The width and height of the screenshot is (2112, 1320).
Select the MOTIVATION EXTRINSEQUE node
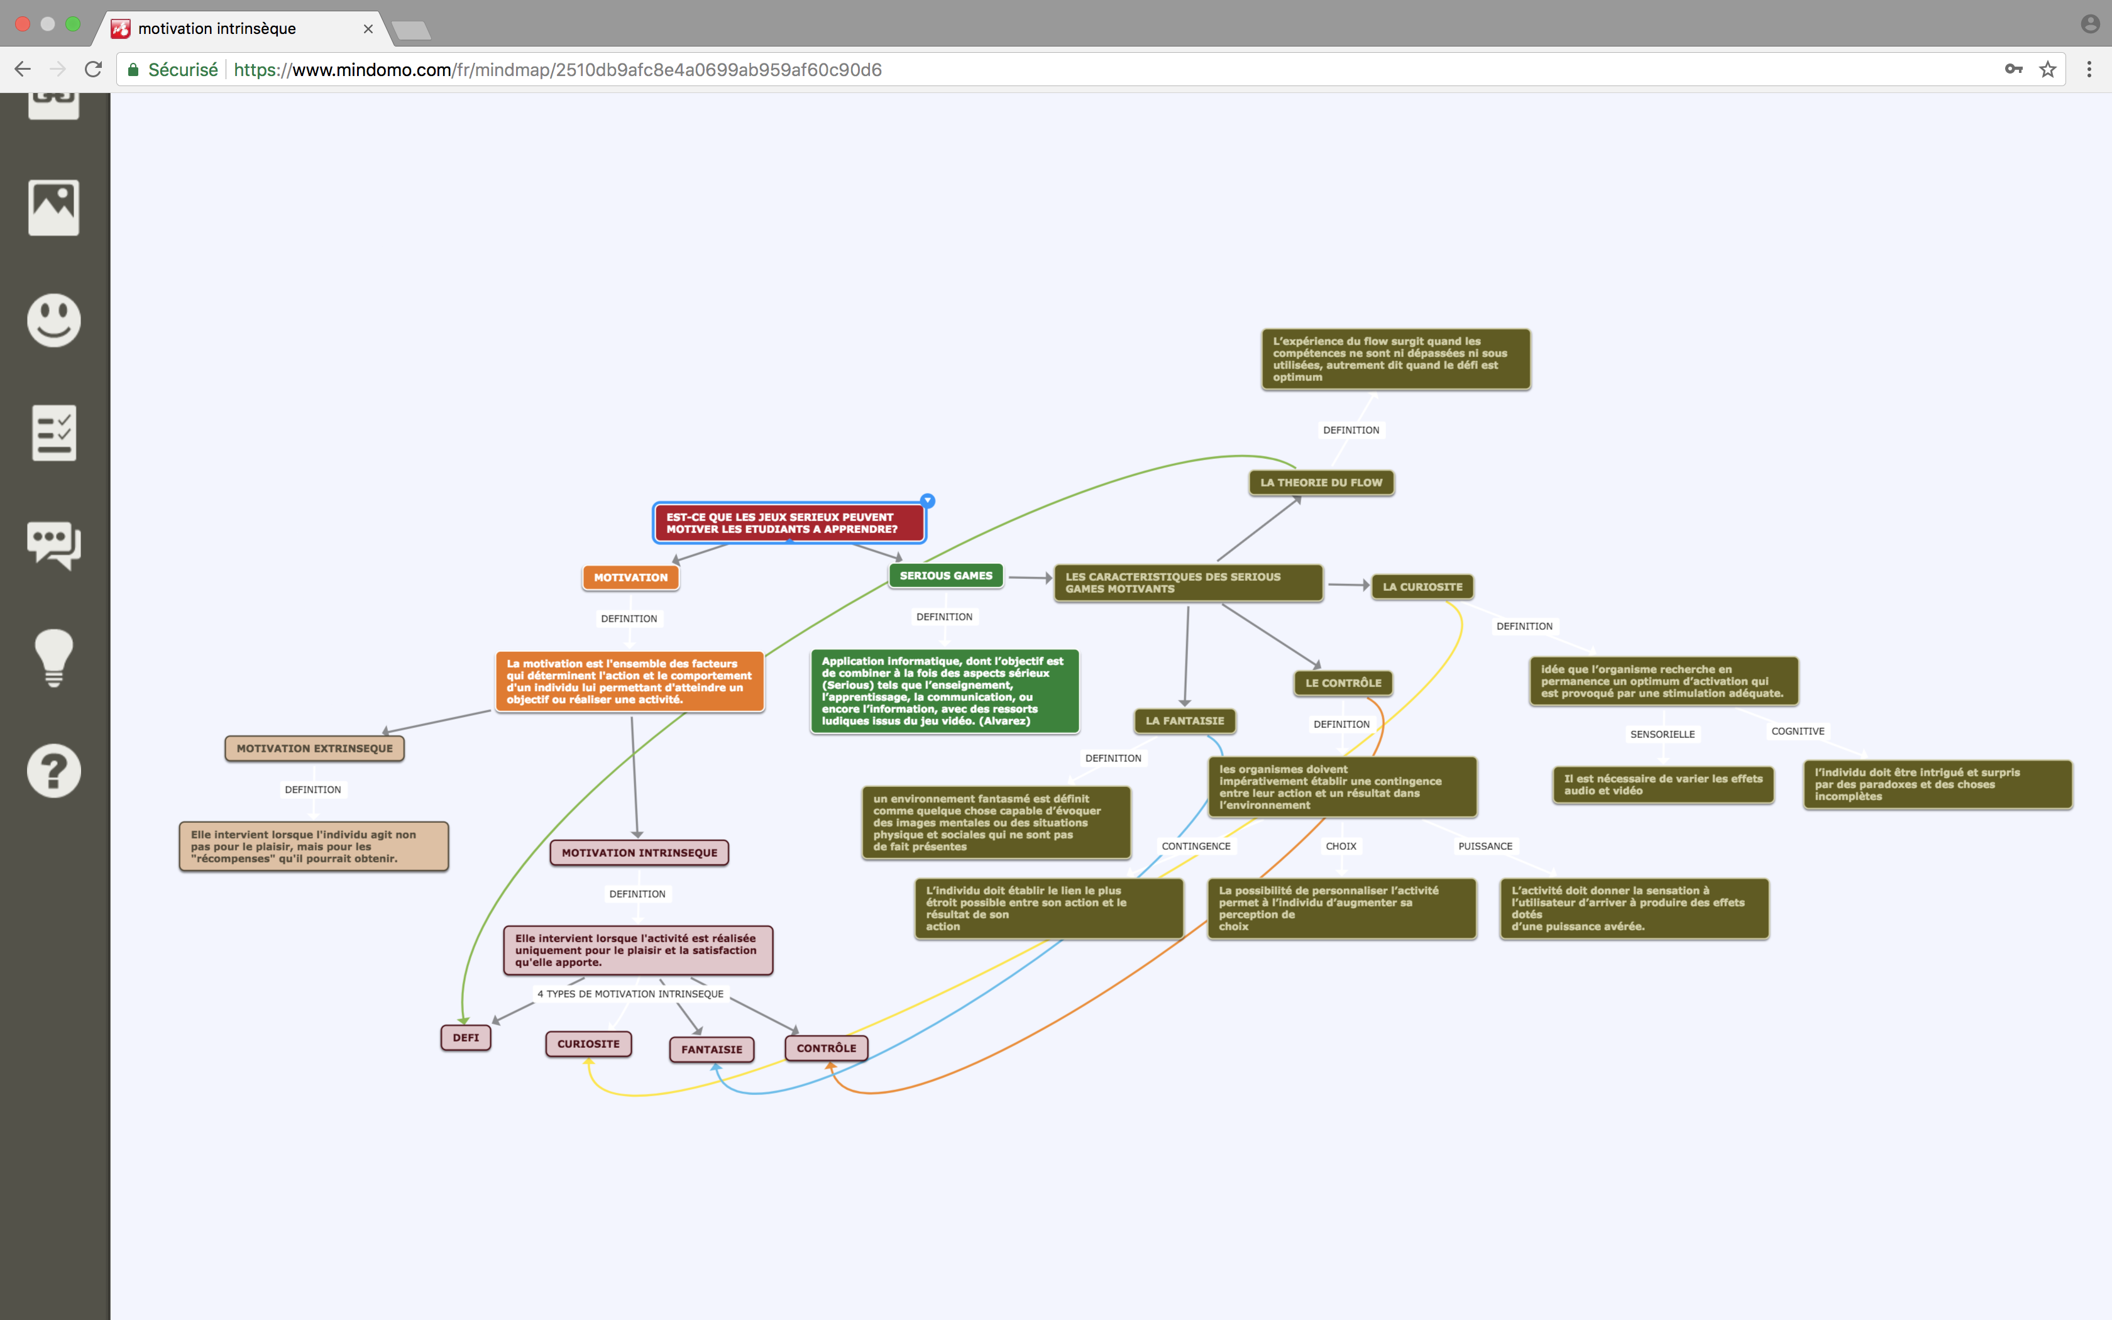click(x=315, y=749)
